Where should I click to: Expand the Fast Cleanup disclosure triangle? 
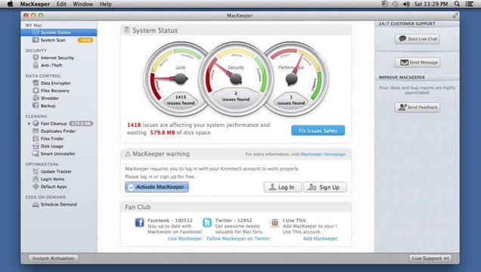pos(29,123)
